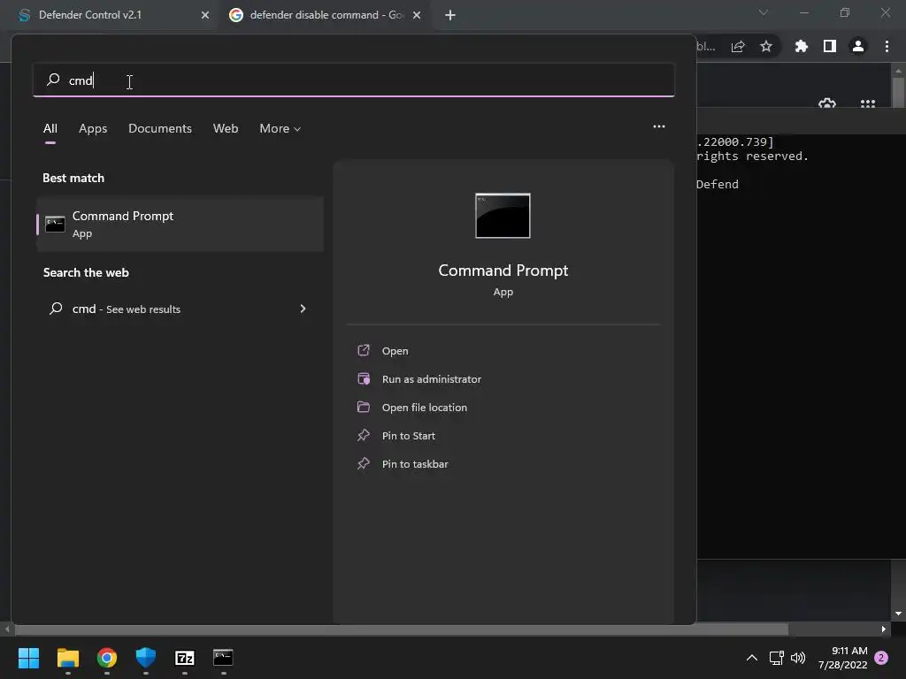Click the Run as administrator shield icon
The image size is (906, 679).
(x=364, y=378)
